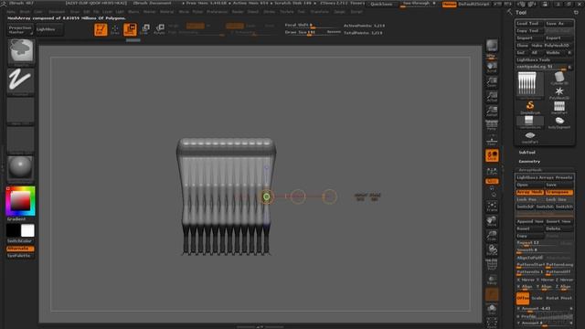The width and height of the screenshot is (585, 329).
Task: Click the right-shelf Rotate view icon
Action: point(492,249)
